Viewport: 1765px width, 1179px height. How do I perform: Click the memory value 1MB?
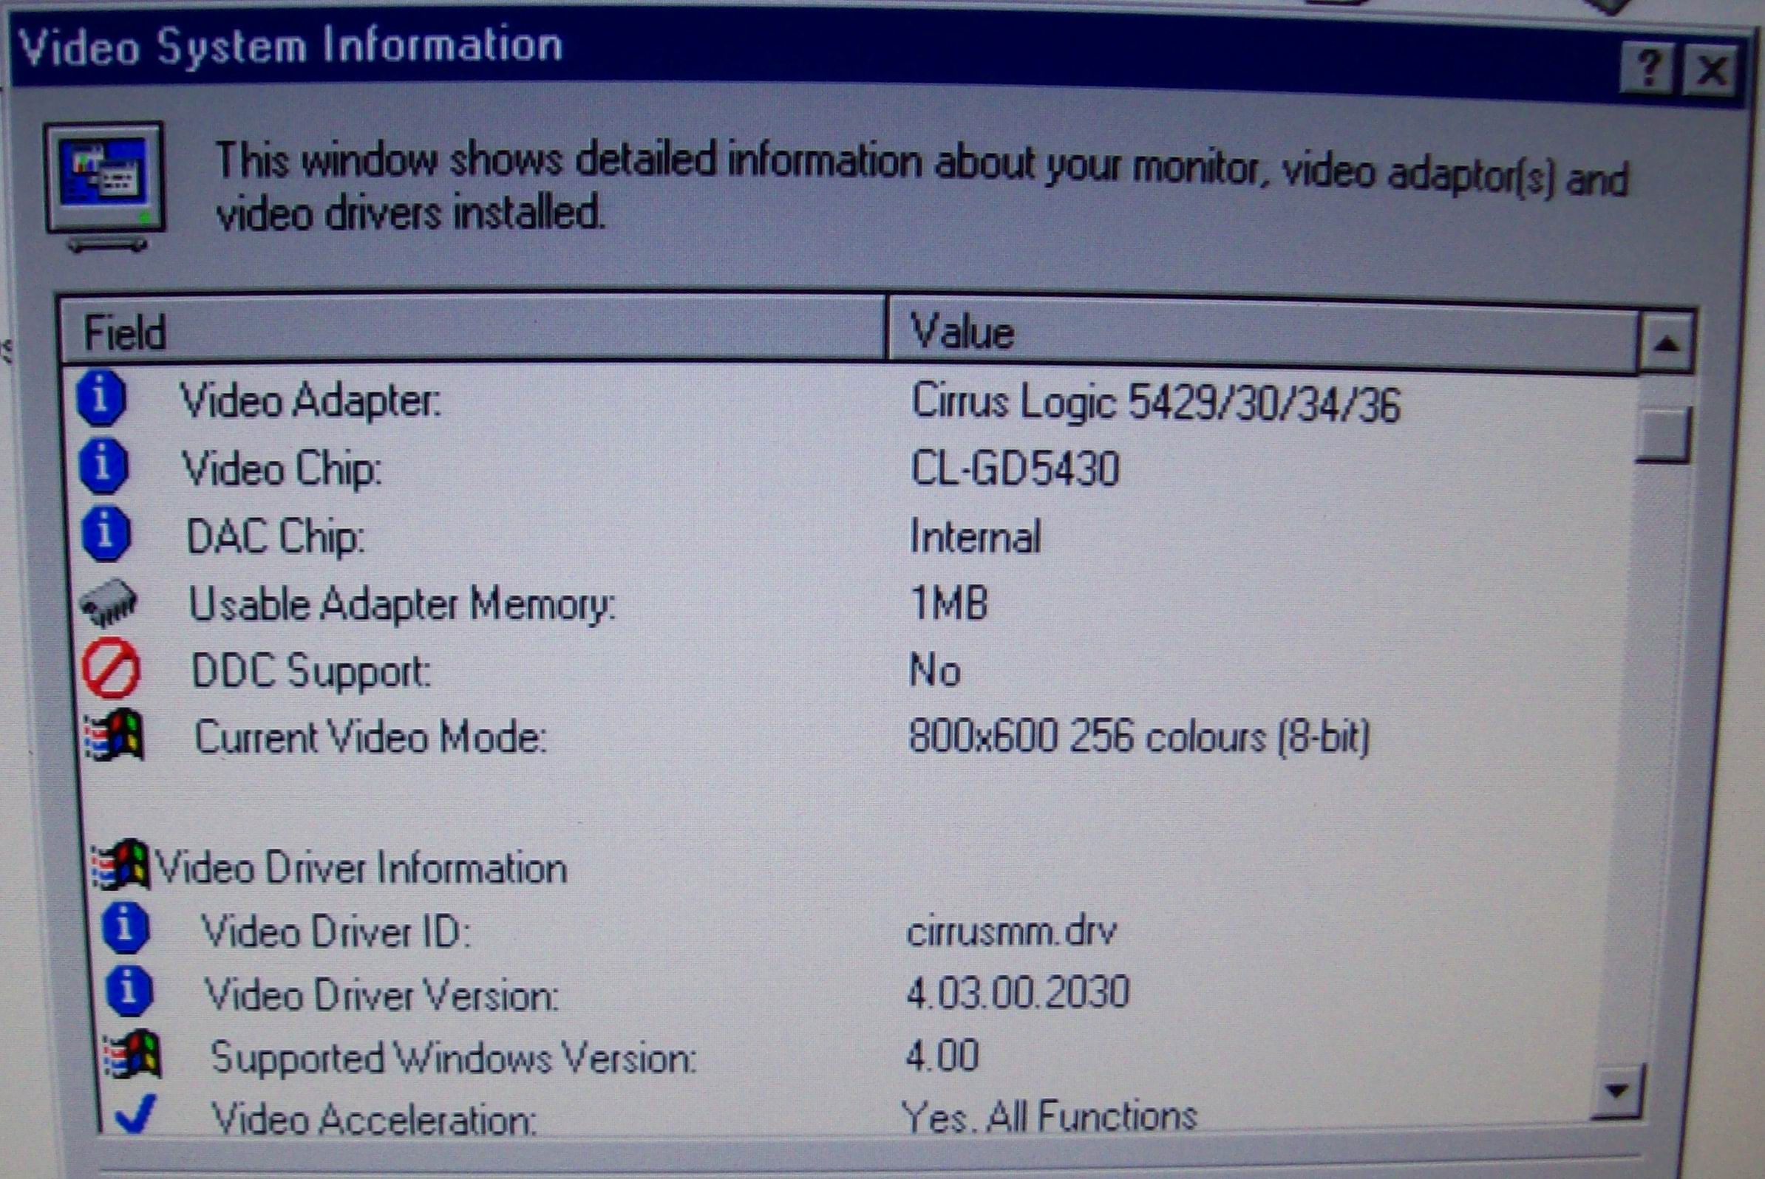coord(949,603)
